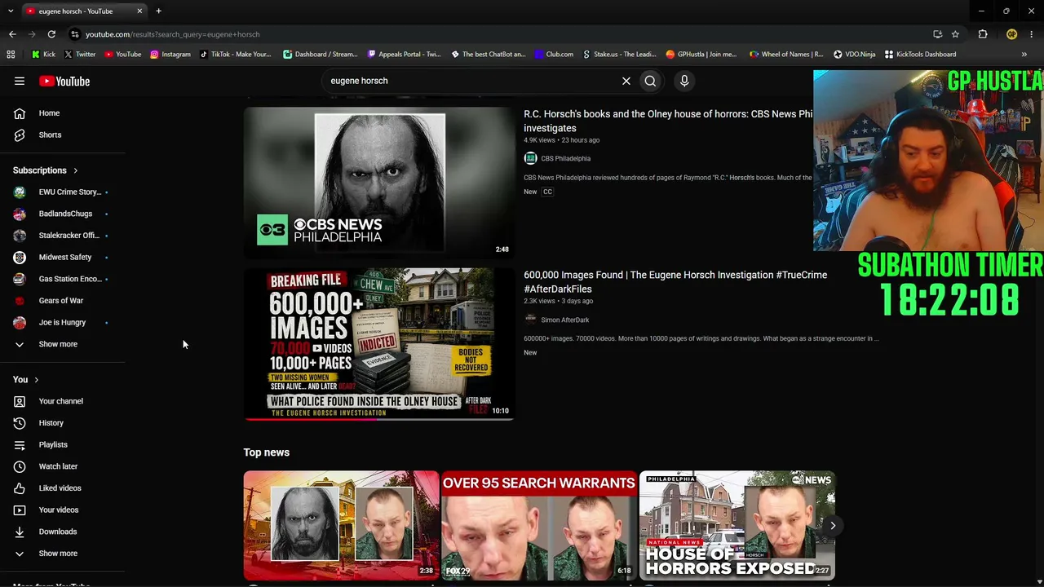This screenshot has height=587, width=1044.
Task: Bookmark this page with the star icon
Action: 955,34
